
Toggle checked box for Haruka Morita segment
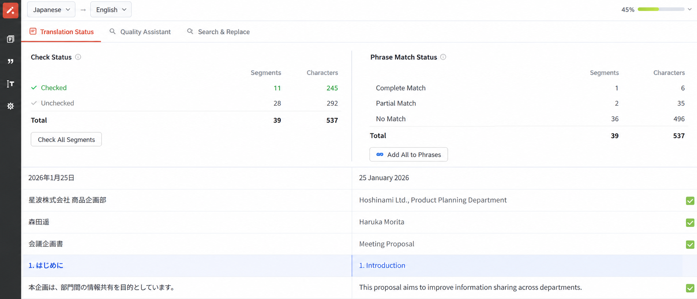click(690, 223)
